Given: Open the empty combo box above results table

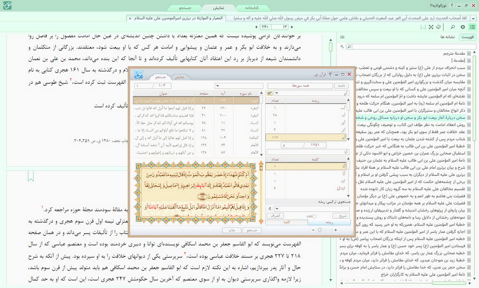Looking at the screenshot, I should coord(239,86).
